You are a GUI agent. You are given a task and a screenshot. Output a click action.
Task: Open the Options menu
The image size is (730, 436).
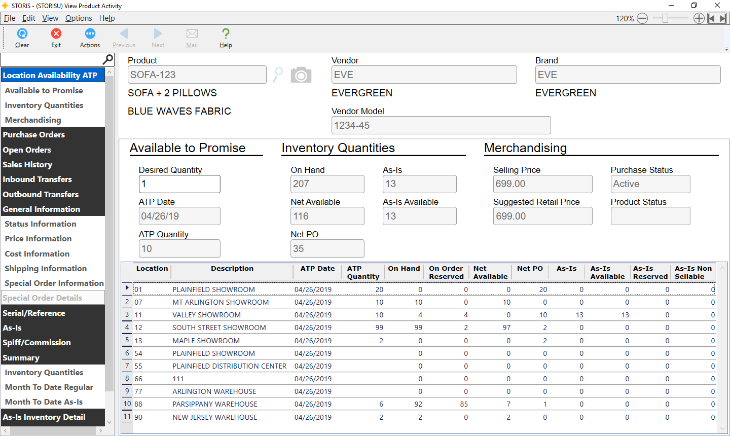(x=79, y=18)
